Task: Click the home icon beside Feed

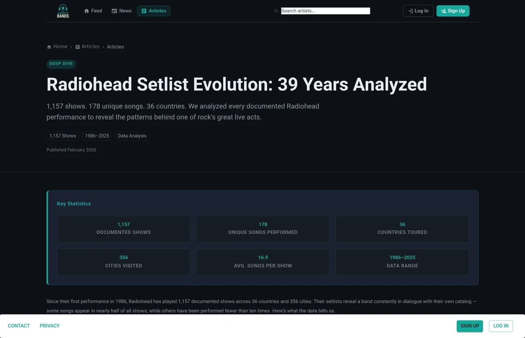Action: [87, 11]
